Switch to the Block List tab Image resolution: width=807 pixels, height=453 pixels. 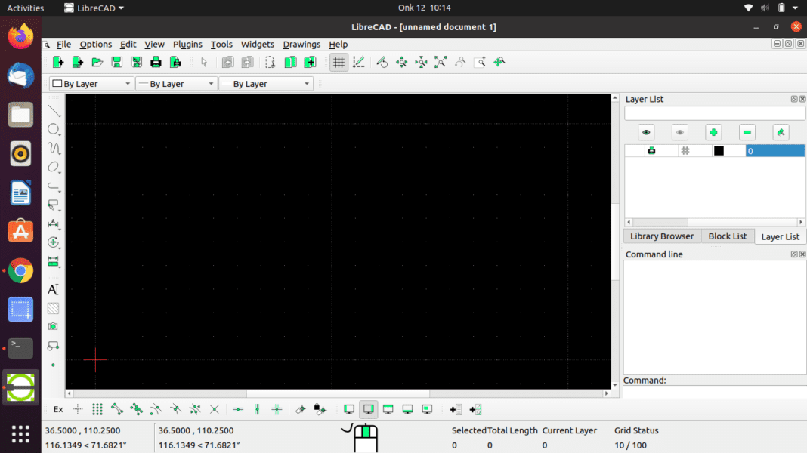[x=727, y=236]
